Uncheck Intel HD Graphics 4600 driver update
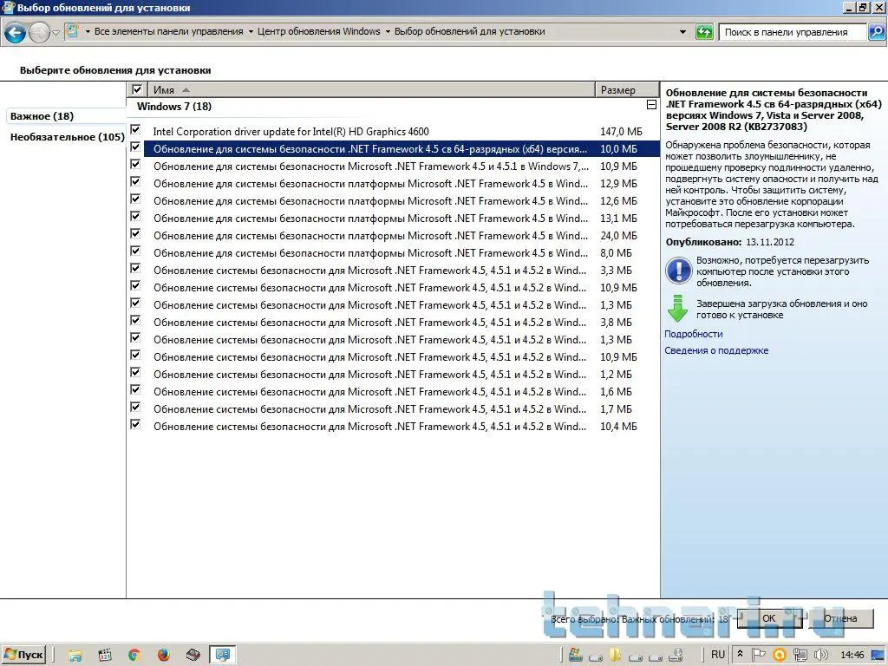888x666 pixels. coord(135,130)
